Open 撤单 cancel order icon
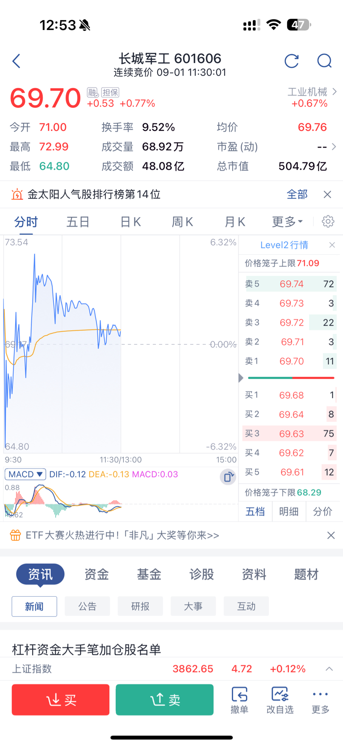This screenshot has width=343, height=746. (239, 700)
